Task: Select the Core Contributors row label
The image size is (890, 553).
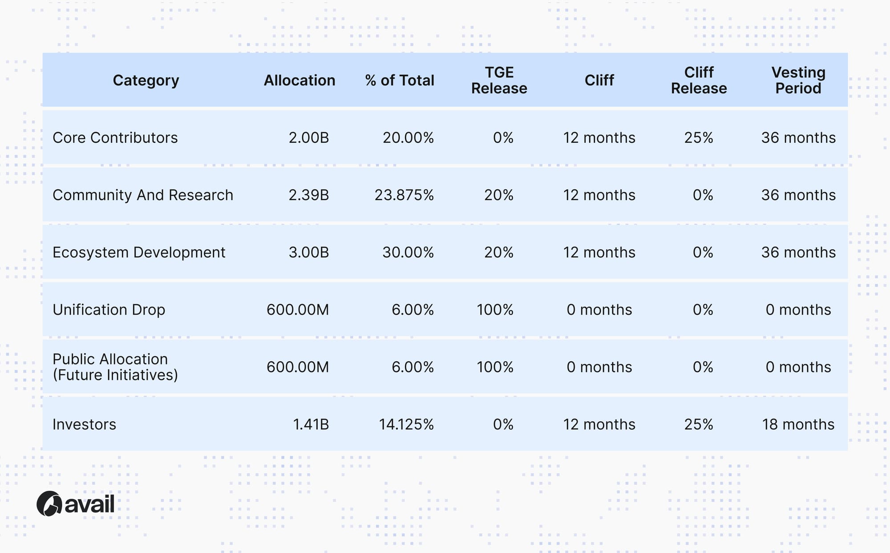Action: (115, 137)
